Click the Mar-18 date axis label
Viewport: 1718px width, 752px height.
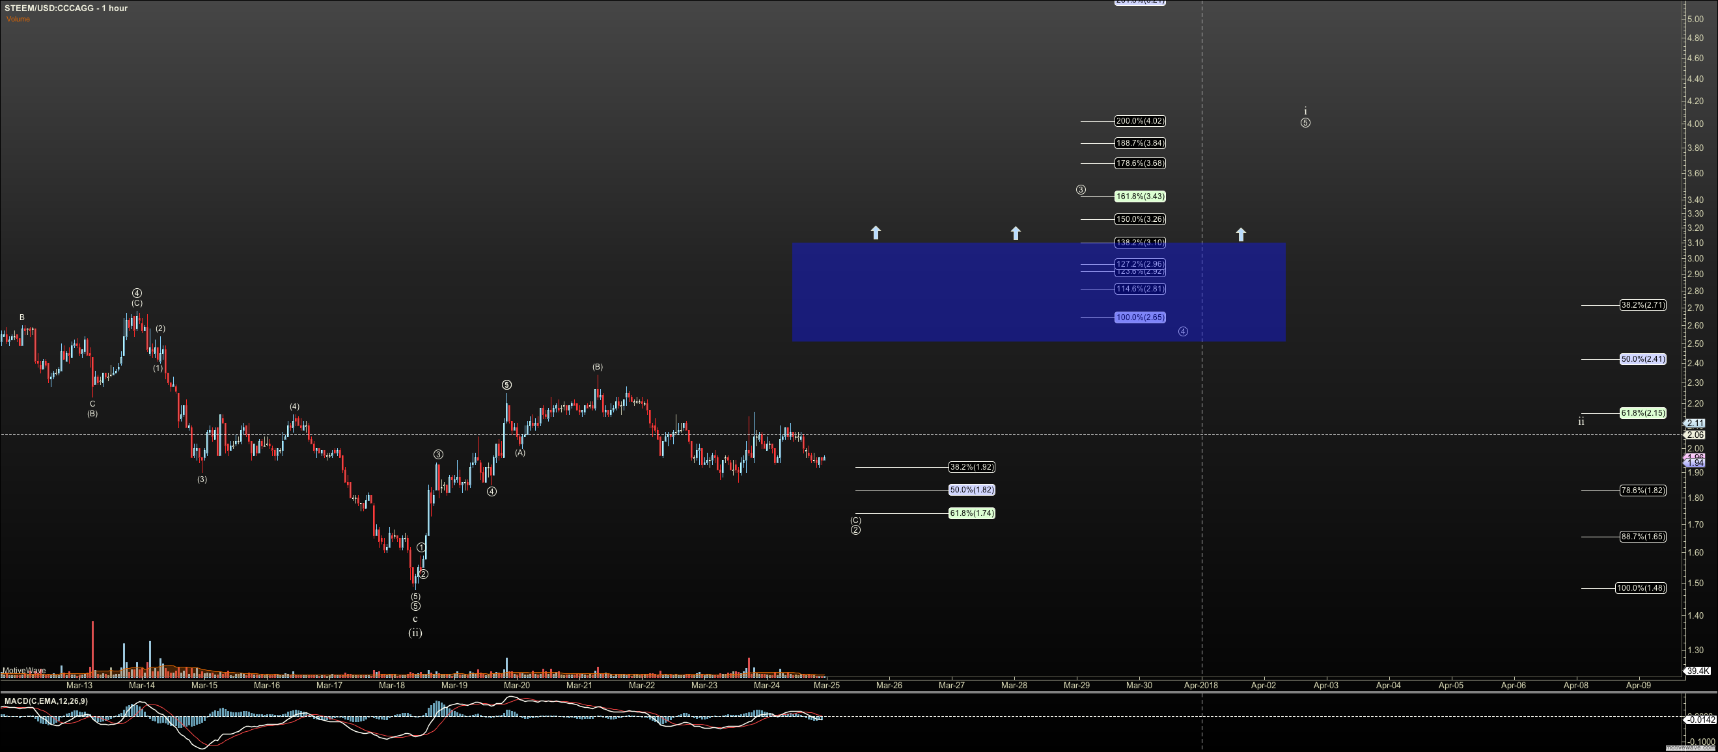pyautogui.click(x=391, y=686)
